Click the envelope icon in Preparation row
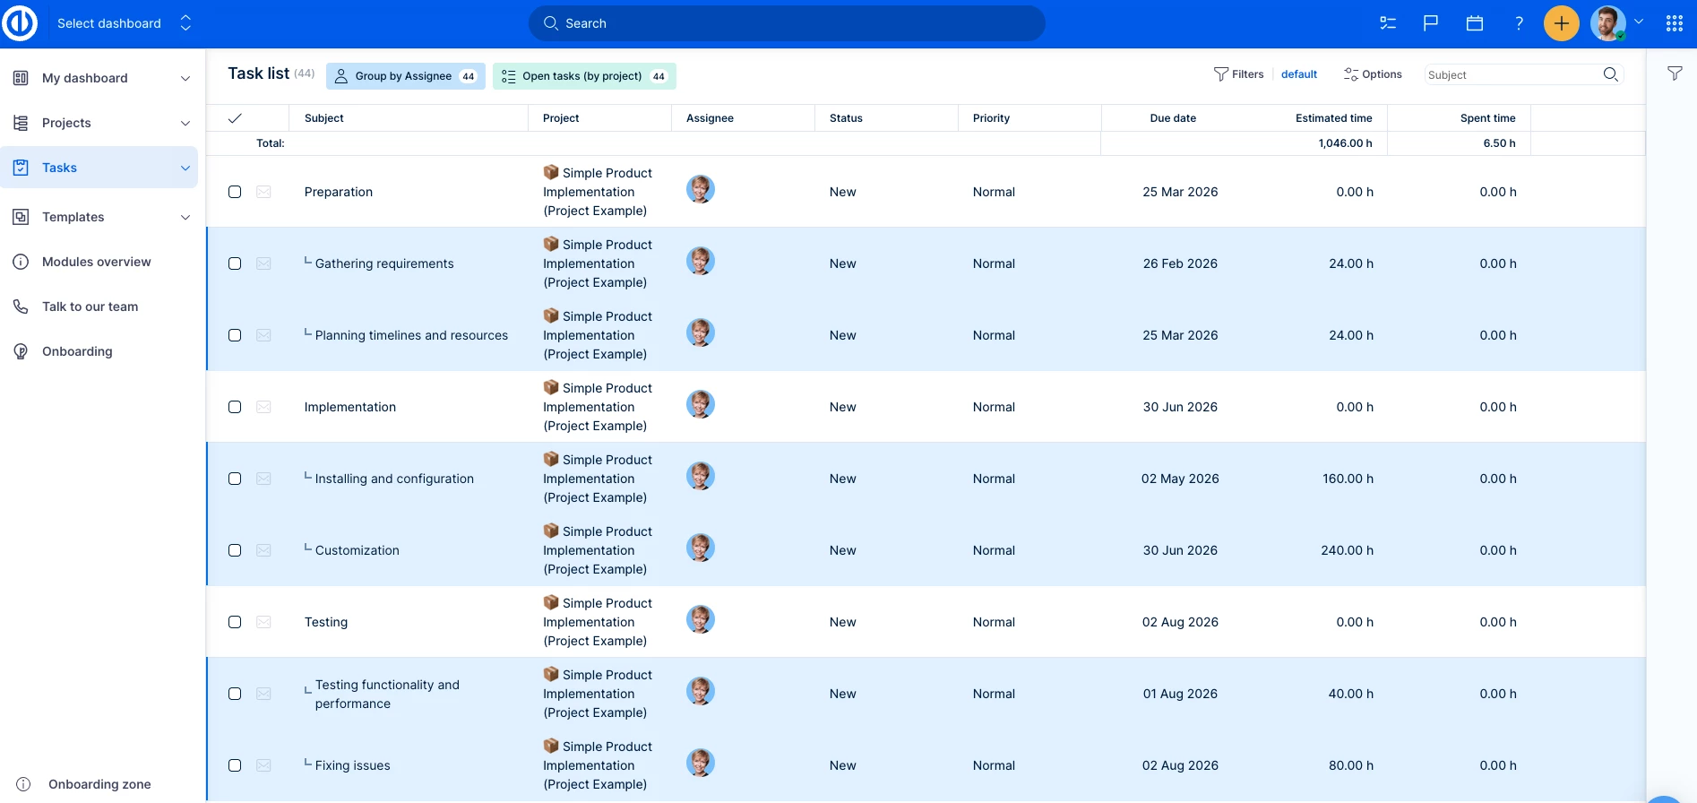The width and height of the screenshot is (1697, 803). click(263, 192)
